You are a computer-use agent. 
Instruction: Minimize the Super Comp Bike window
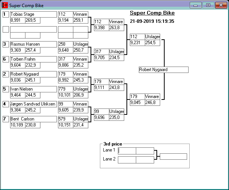[x=195, y=5]
